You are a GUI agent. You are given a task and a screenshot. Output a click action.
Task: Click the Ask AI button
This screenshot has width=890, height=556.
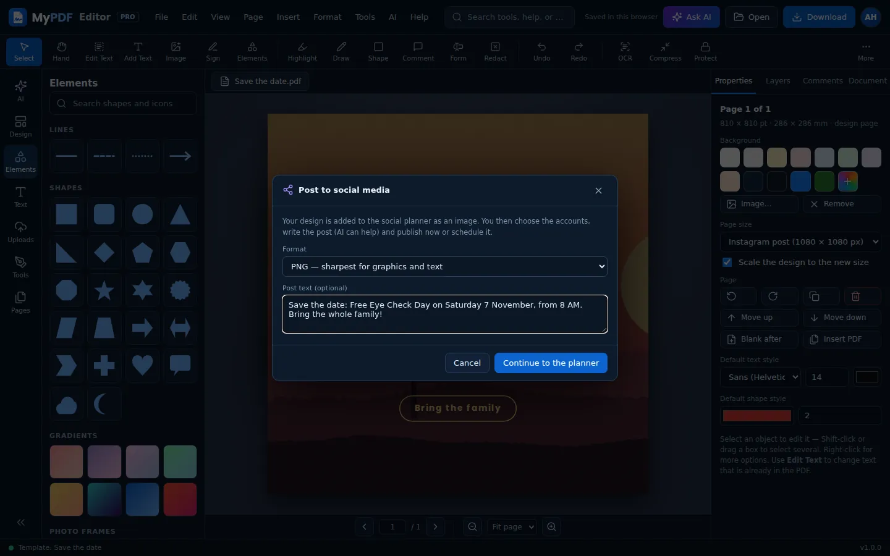pos(692,17)
